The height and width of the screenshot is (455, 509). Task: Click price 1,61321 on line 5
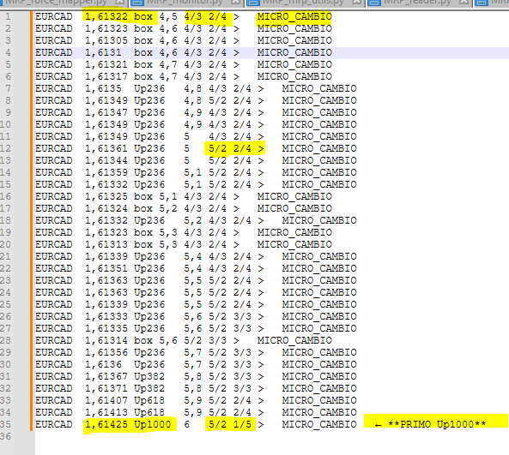106,64
